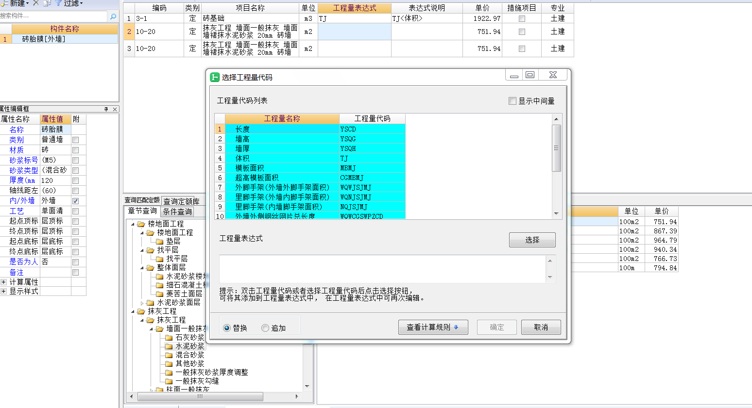Toggle the 工艺 附 checkbox
This screenshot has height=408, width=752.
(76, 211)
